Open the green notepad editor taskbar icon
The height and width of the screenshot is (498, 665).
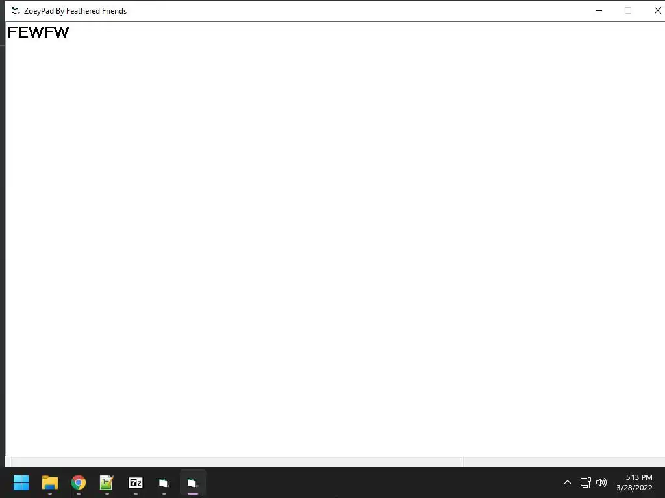[x=107, y=482]
